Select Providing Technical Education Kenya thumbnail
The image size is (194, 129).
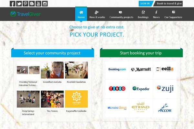click(28, 70)
